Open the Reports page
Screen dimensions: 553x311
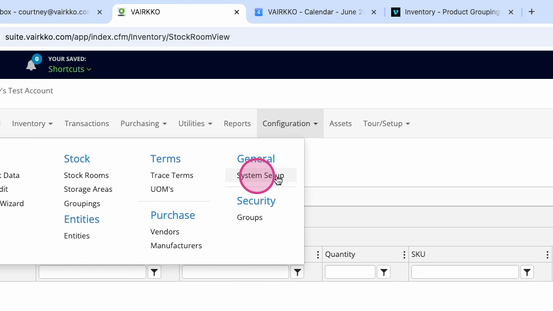(237, 123)
